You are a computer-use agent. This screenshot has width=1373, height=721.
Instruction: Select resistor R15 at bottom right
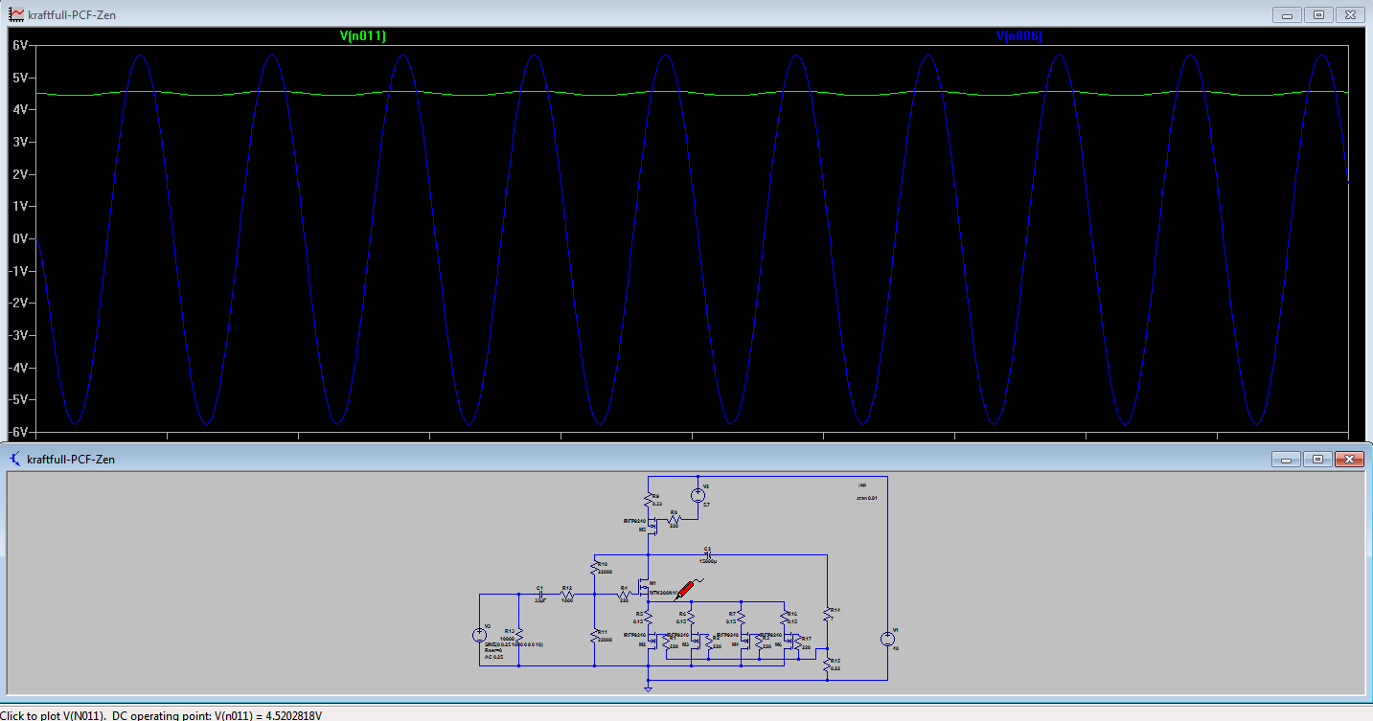click(x=827, y=665)
